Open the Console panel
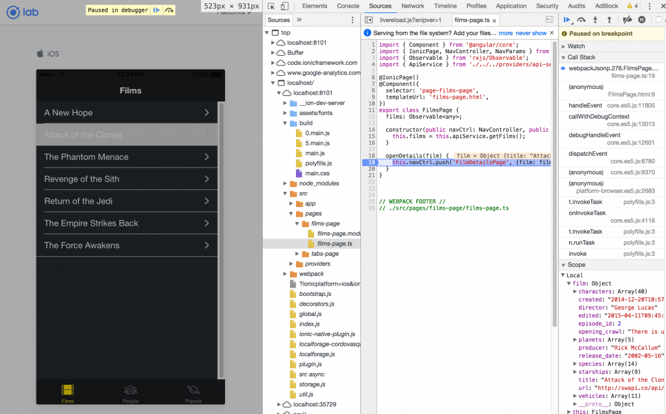The width and height of the screenshot is (666, 414). point(349,6)
